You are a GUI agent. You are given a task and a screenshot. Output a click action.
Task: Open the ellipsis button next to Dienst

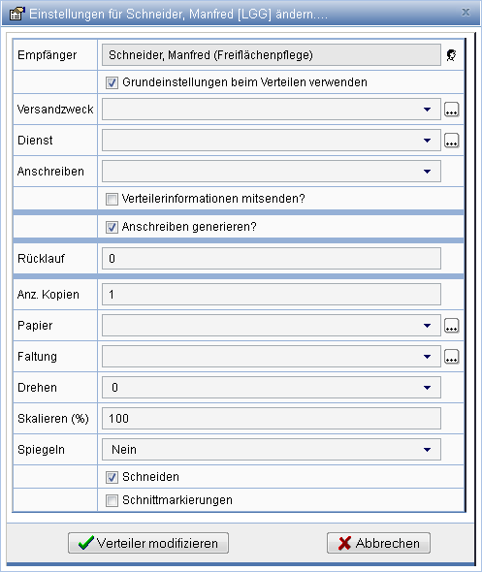tap(451, 140)
